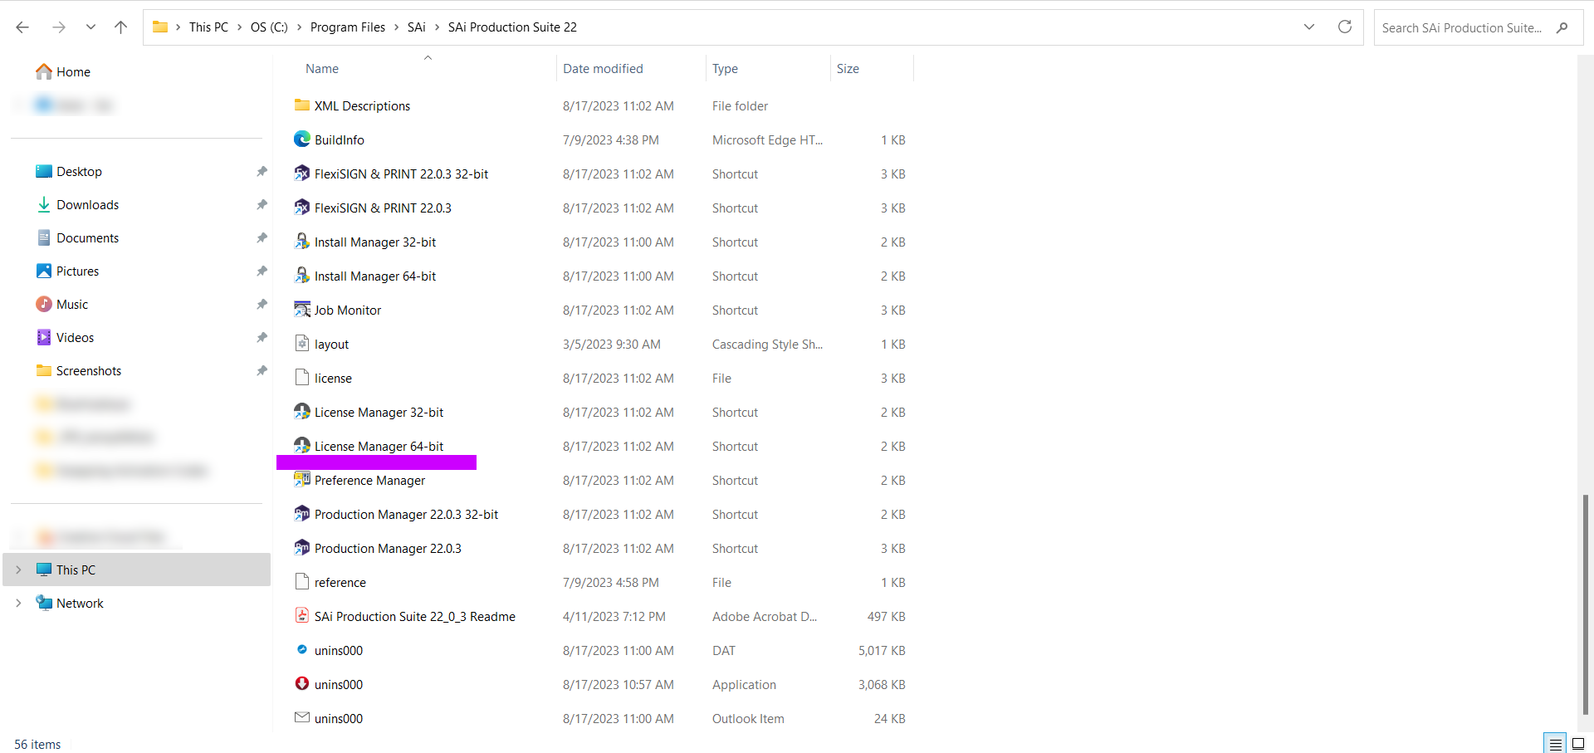Expand the This PC tree node
This screenshot has width=1594, height=753.
coord(18,570)
